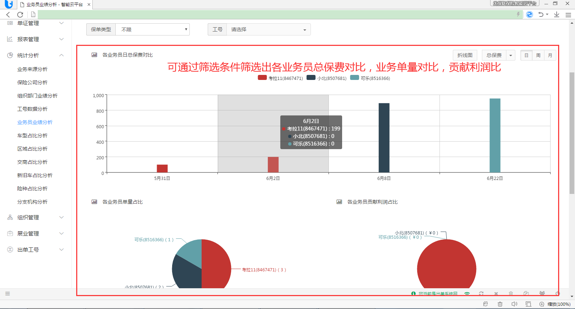Toggle 小北(8507681) legend series
Screen dimensions: 575x309
(327, 78)
